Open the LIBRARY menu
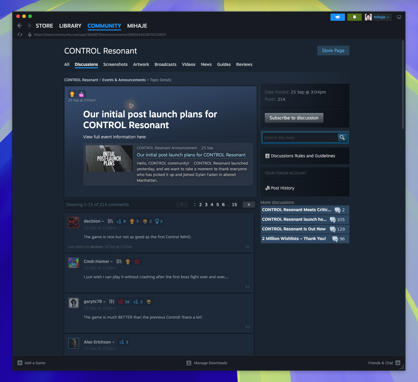The height and width of the screenshot is (382, 418). click(x=70, y=26)
